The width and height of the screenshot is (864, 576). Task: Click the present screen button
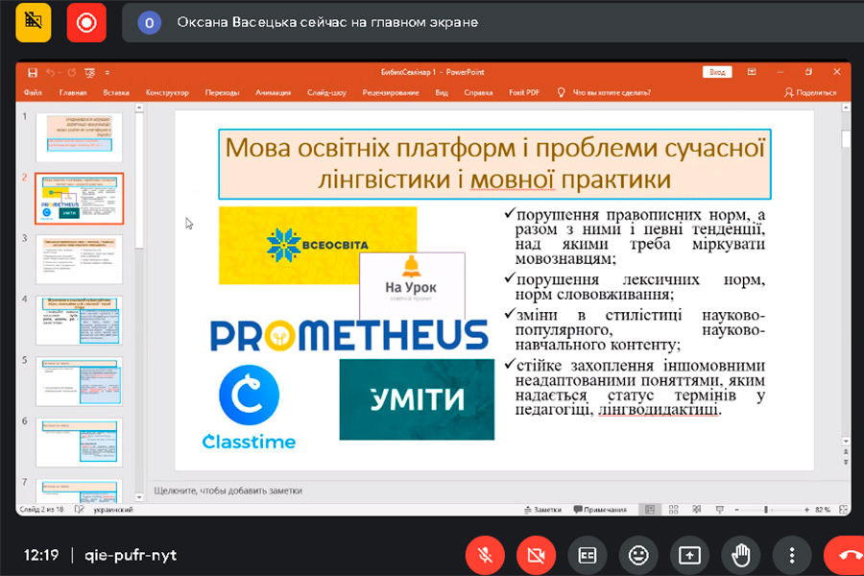tap(690, 555)
